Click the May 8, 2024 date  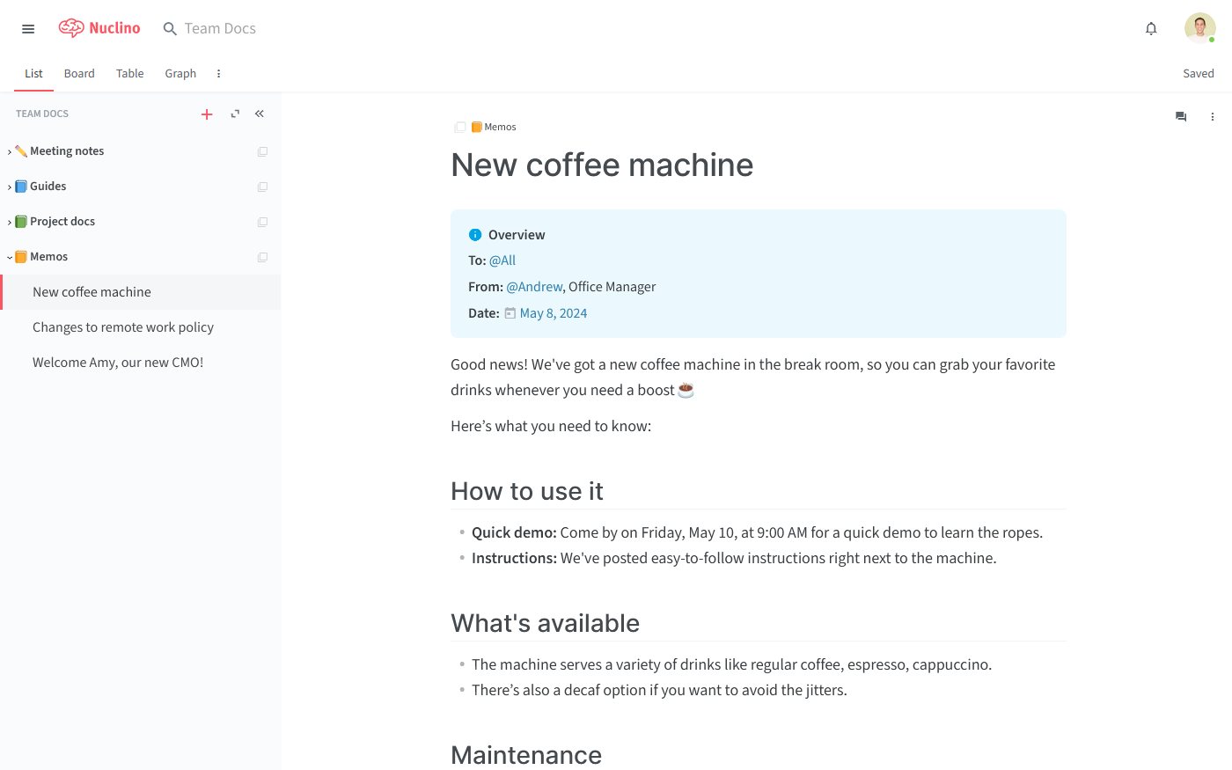tap(553, 313)
